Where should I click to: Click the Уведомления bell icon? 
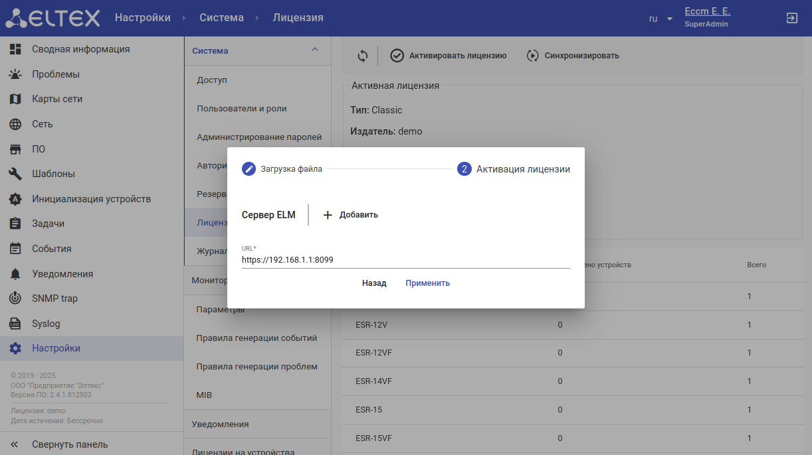click(x=15, y=274)
